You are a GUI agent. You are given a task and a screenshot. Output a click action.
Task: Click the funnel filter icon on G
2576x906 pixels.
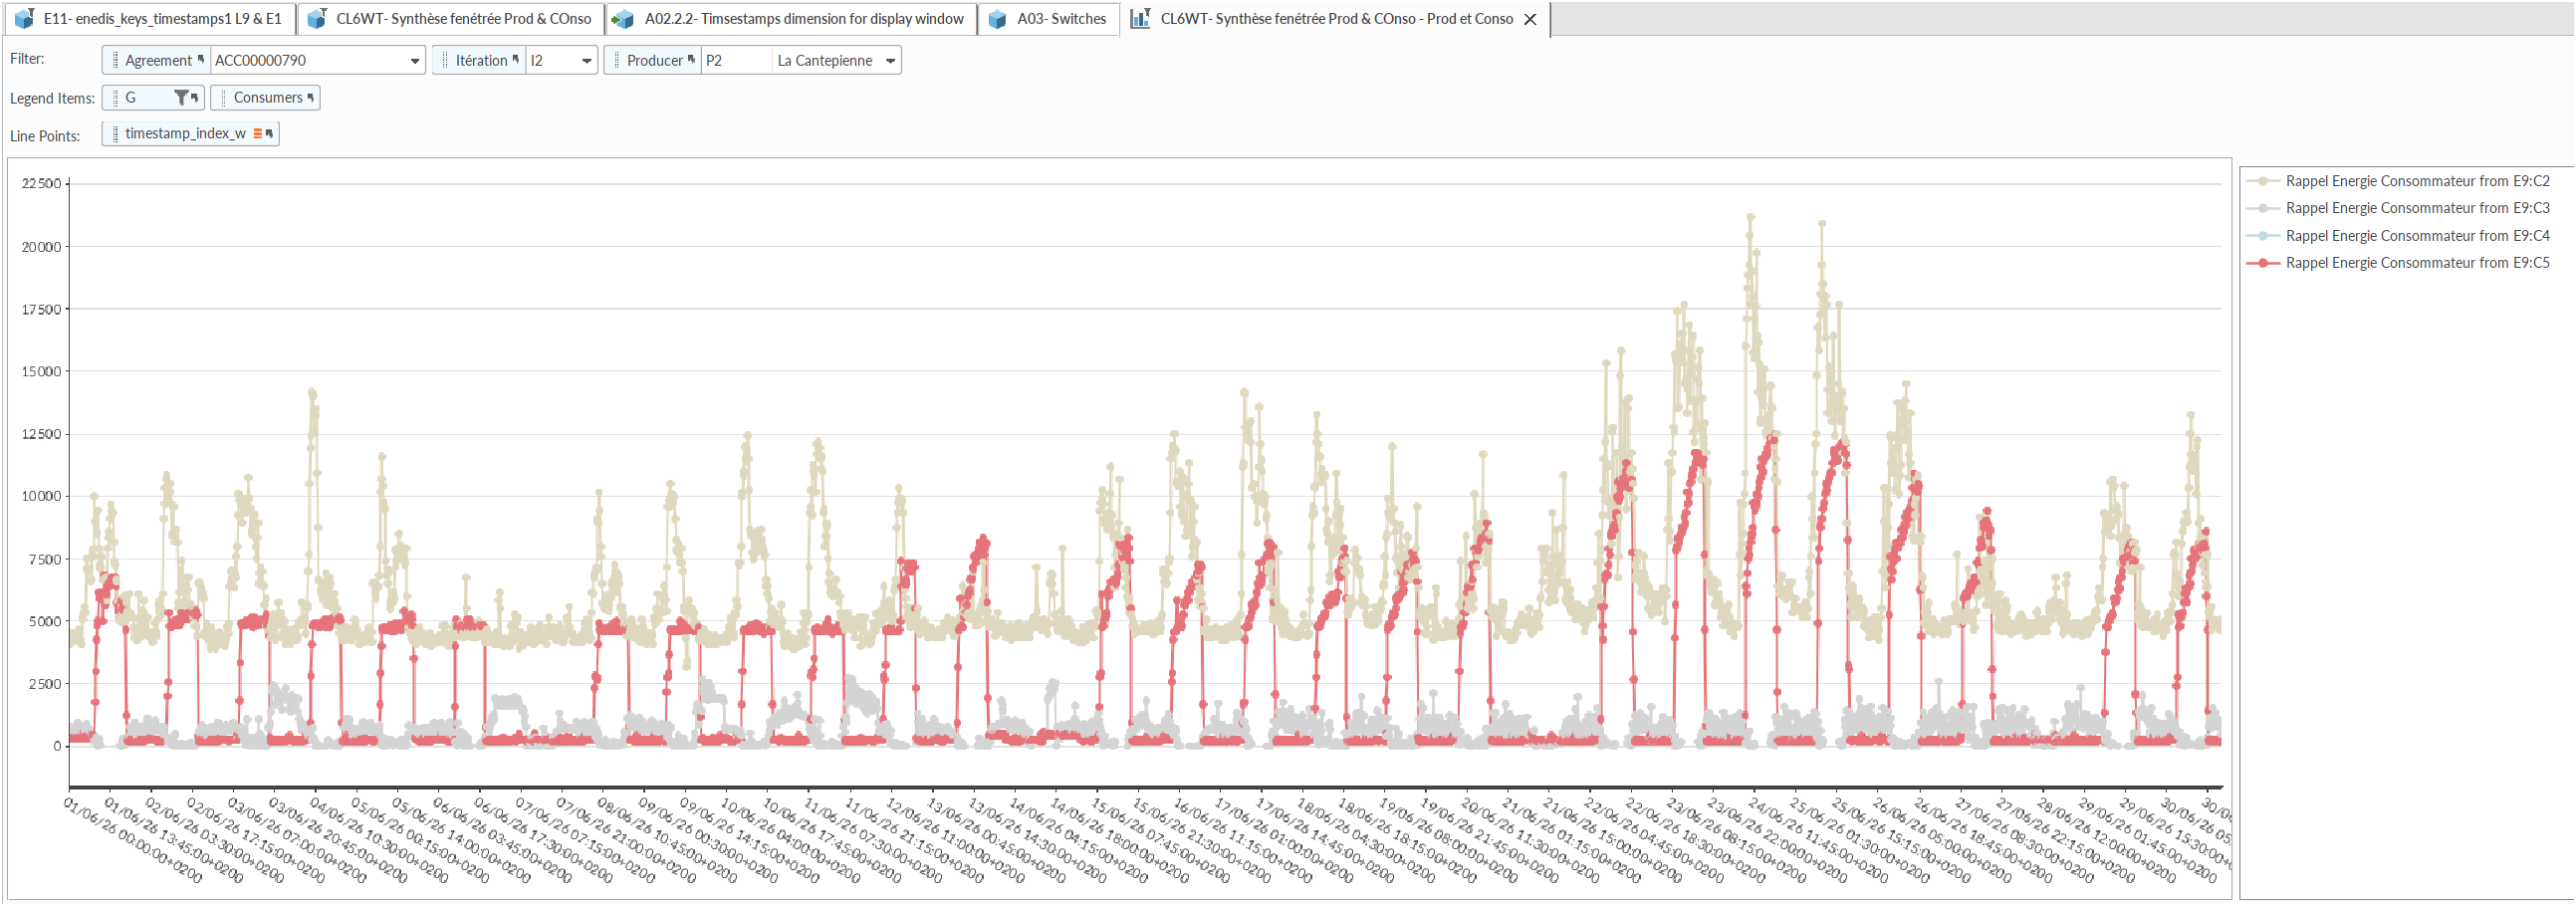click(x=181, y=97)
